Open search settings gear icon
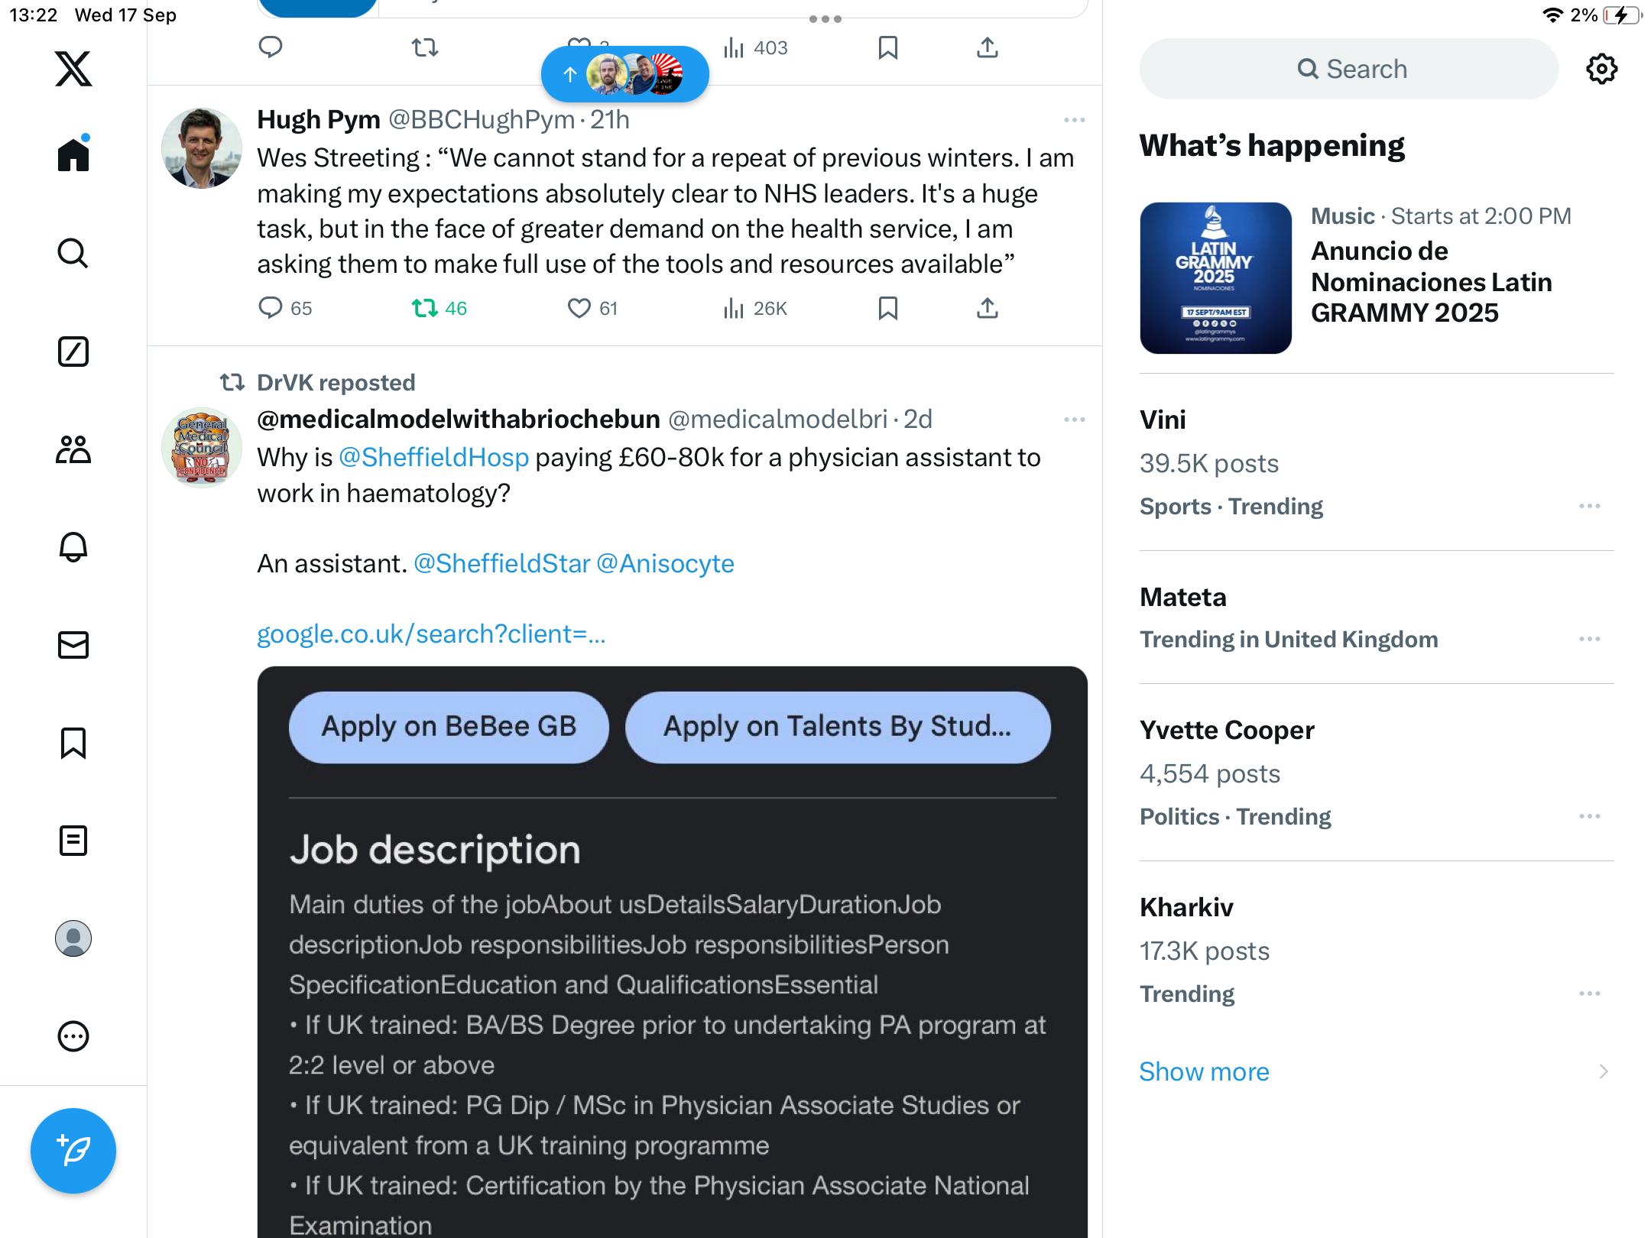Viewport: 1651px width, 1238px height. [x=1601, y=69]
